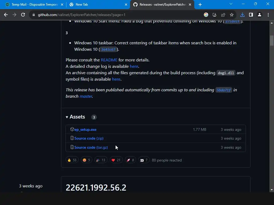Open the README link
The height and width of the screenshot is (205, 274).
pos(109,60)
